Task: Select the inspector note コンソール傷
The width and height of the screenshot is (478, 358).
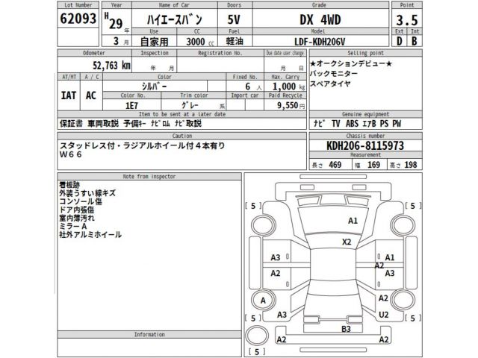Action: click(x=81, y=201)
